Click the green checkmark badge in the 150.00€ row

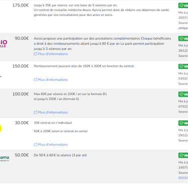(x=183, y=66)
